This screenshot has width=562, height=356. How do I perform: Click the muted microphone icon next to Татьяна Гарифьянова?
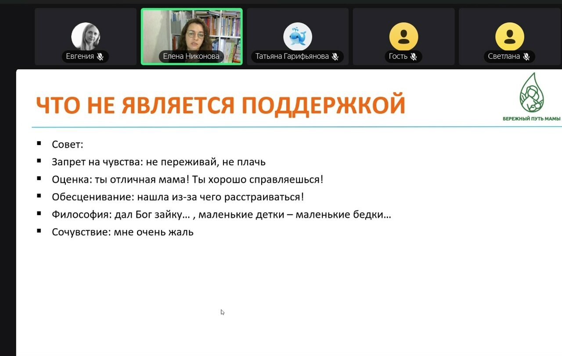click(335, 57)
